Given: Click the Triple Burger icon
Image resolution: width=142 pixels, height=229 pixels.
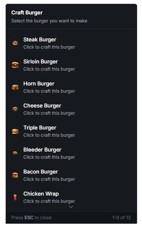Looking at the screenshot, I should (x=15, y=131).
